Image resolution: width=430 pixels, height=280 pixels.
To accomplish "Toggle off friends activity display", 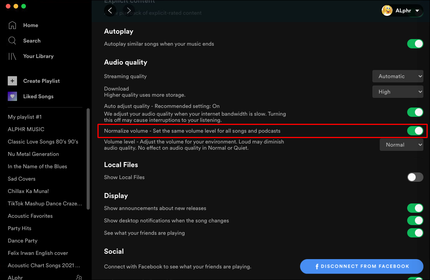I will pyautogui.click(x=415, y=233).
